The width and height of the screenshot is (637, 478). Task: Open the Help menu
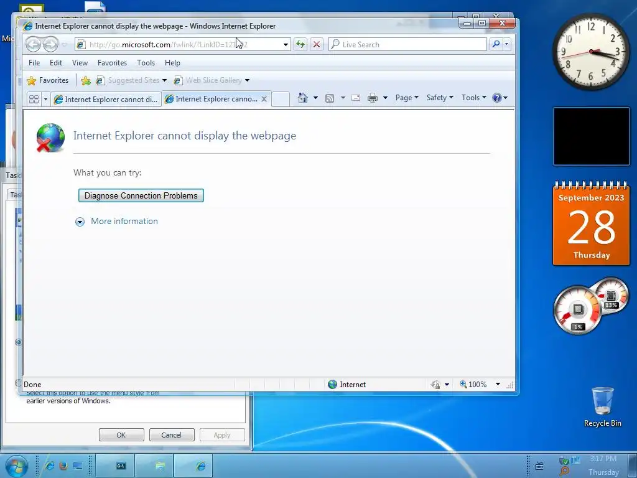pos(172,63)
